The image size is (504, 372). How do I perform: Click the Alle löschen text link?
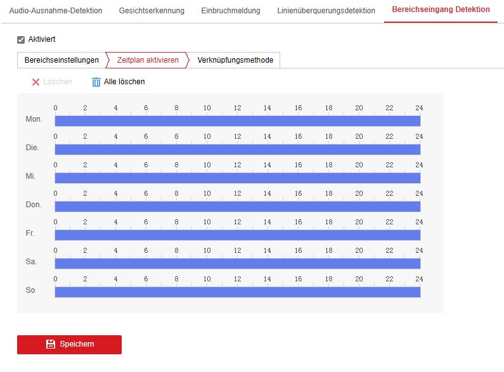(x=124, y=82)
